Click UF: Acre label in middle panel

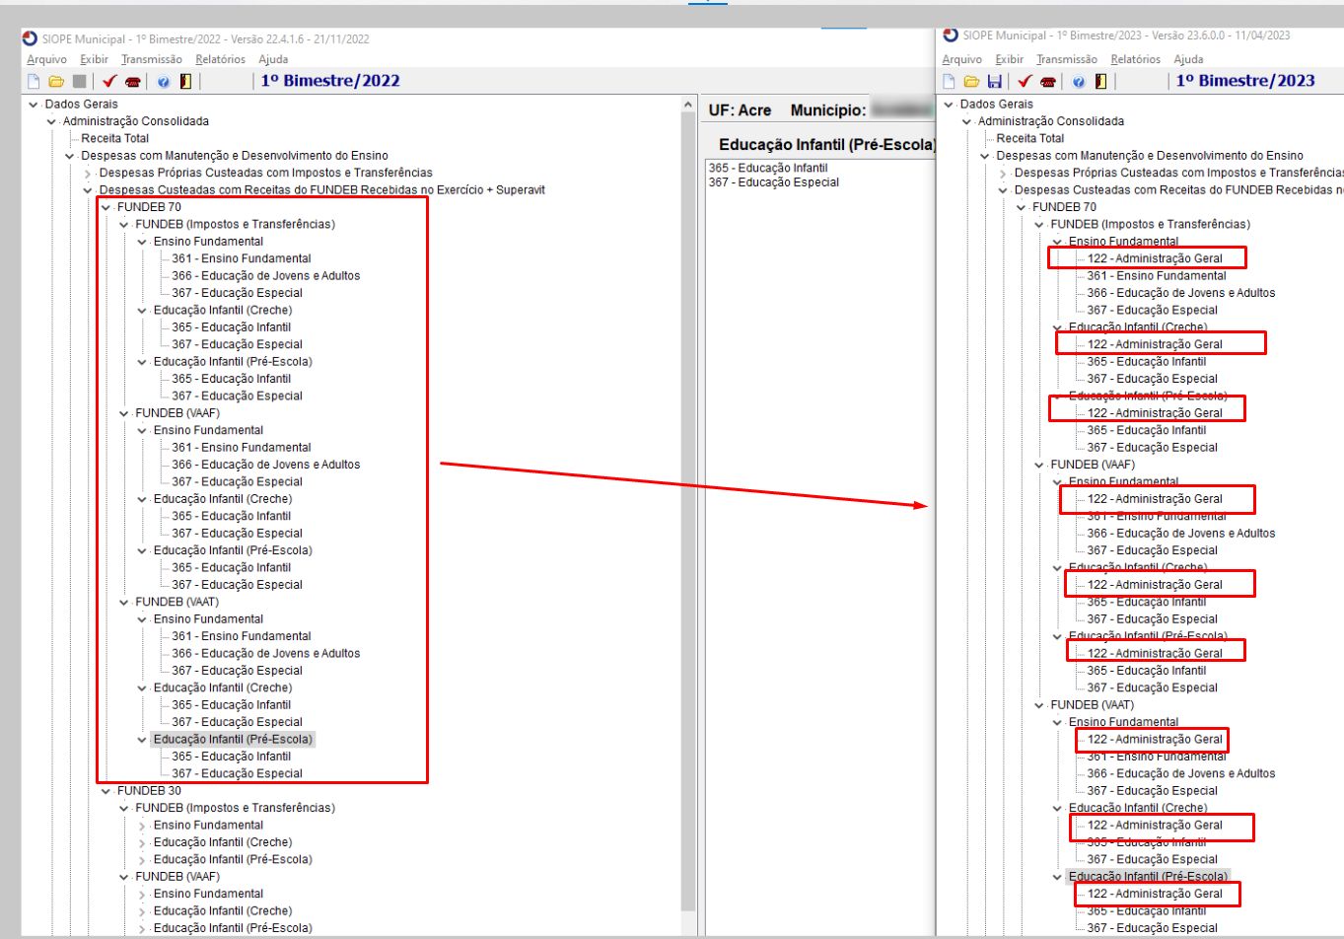740,110
